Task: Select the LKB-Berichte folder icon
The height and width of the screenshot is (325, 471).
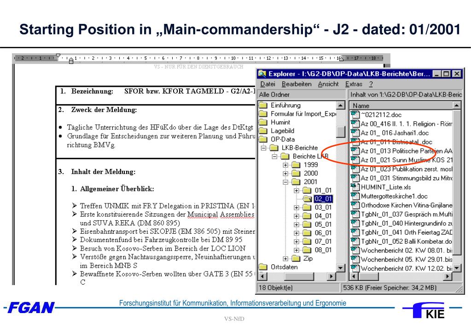Action: [274, 148]
